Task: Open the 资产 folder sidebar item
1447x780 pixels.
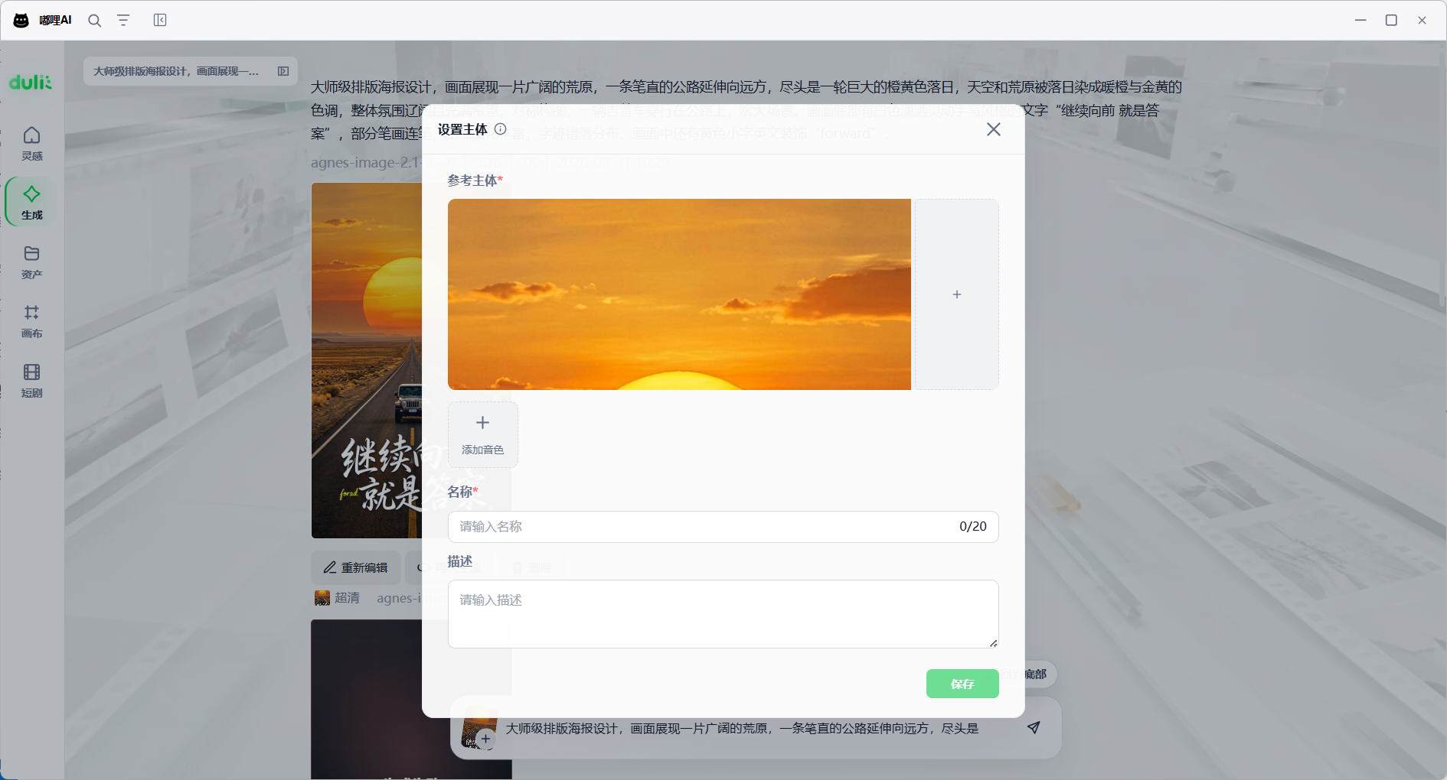Action: pyautogui.click(x=31, y=262)
